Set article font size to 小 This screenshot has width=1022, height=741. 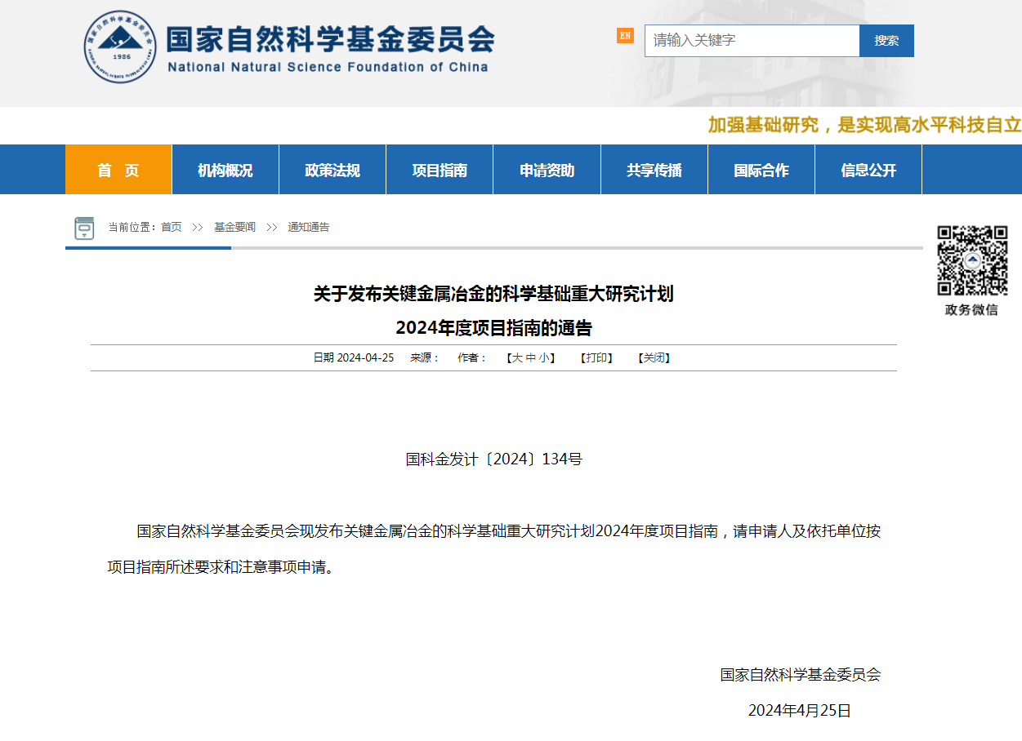(544, 358)
